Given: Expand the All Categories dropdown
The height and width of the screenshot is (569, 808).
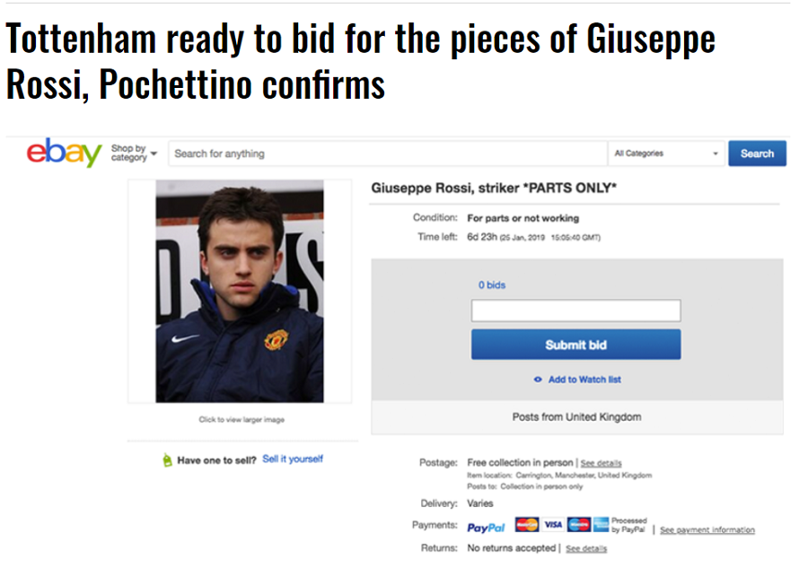Looking at the screenshot, I should (667, 153).
